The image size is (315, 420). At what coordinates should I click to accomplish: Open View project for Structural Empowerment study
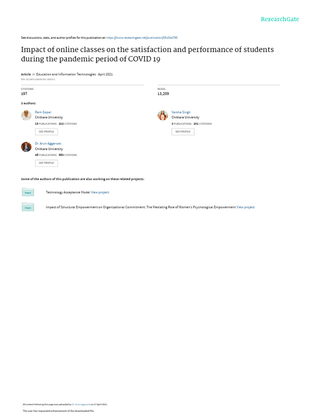(x=245, y=207)
